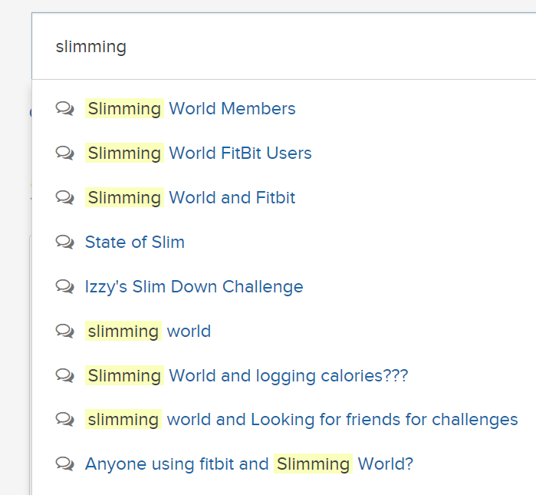Click chat icon beside logging calories suggestion
Screen dimensions: 536x495
point(64,375)
